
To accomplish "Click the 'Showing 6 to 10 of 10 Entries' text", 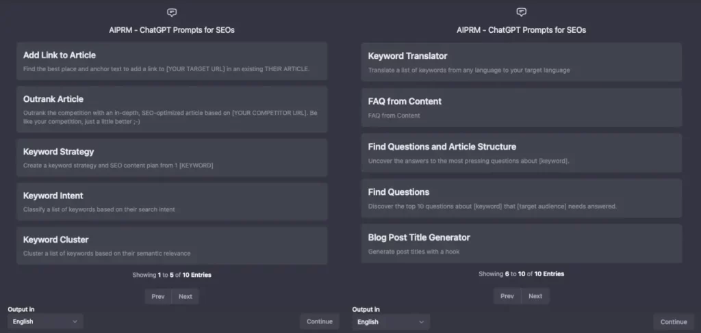I will [x=521, y=274].
